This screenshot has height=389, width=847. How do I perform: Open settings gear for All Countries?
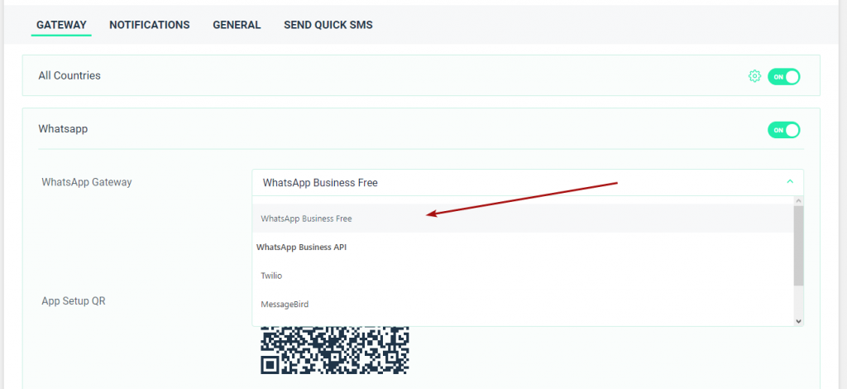click(x=754, y=76)
